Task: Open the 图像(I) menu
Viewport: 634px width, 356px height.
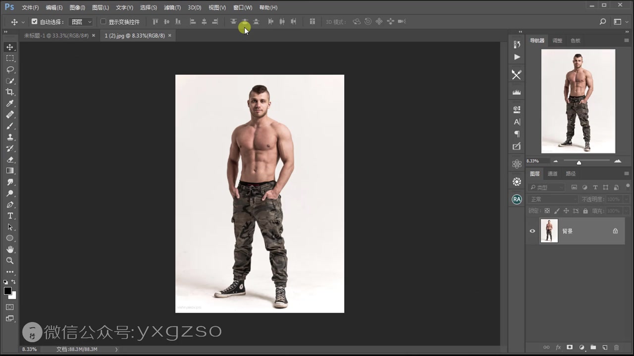Action: tap(77, 7)
